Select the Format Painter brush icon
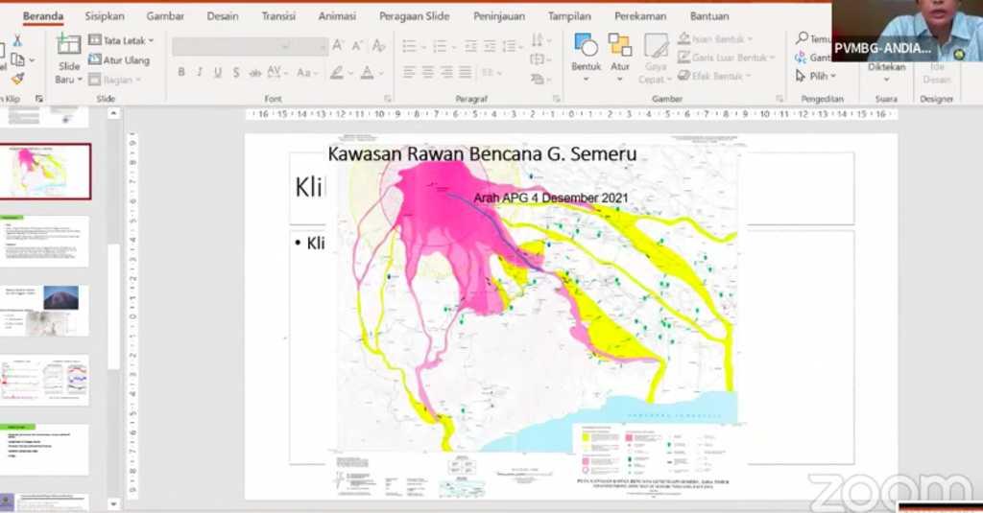 pyautogui.click(x=17, y=78)
